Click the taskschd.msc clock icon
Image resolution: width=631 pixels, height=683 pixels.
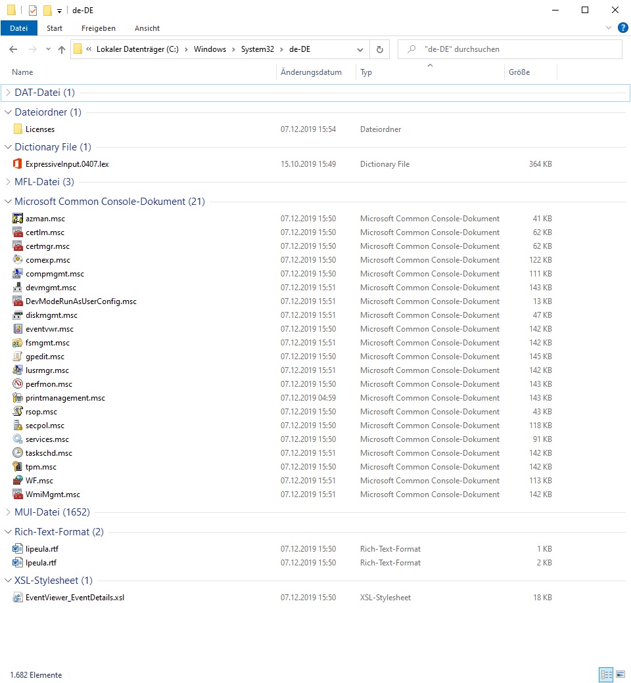pyautogui.click(x=18, y=453)
